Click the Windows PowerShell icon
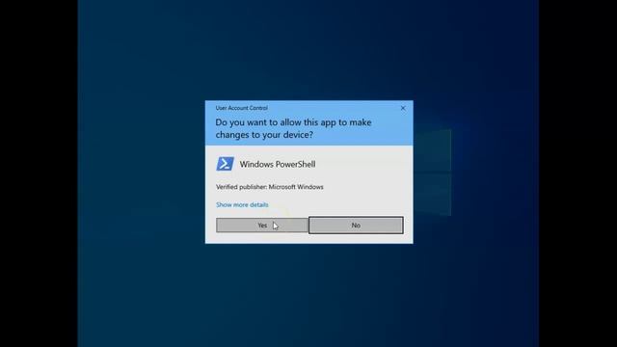The image size is (617, 347). (225, 164)
